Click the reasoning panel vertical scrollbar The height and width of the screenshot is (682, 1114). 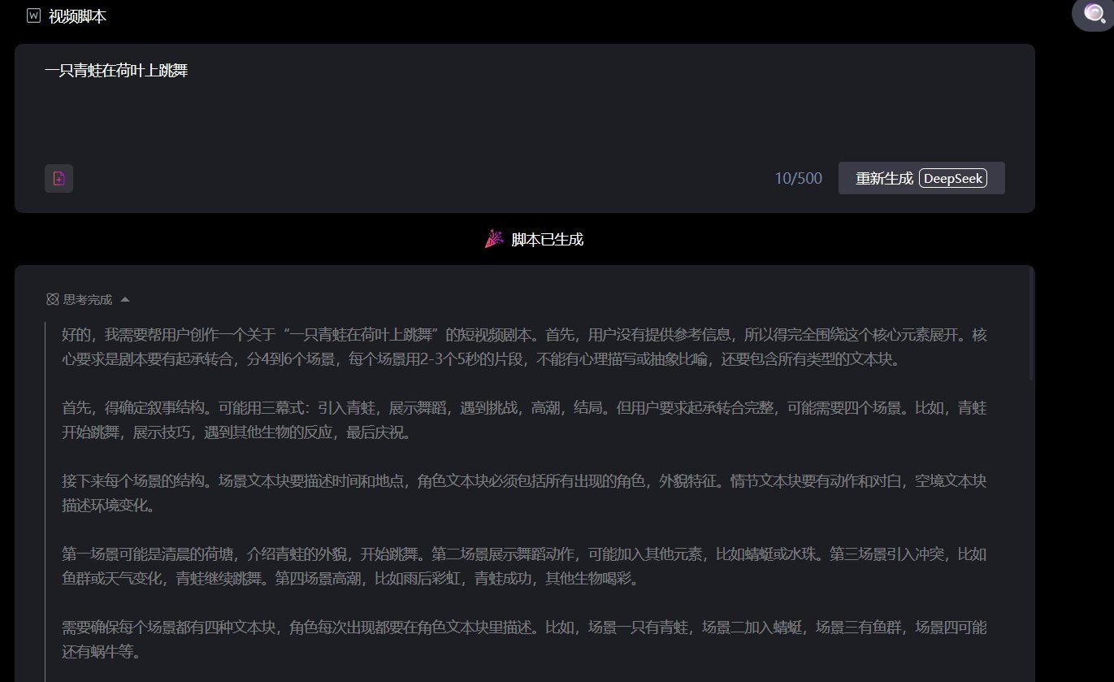pos(1031,325)
